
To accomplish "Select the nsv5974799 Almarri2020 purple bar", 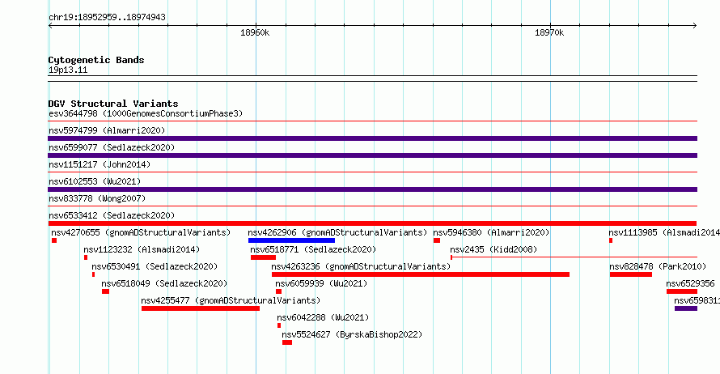I will 372,138.
